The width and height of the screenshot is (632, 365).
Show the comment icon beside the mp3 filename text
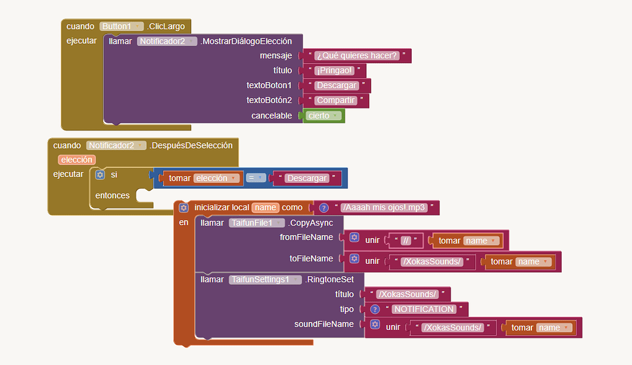click(323, 208)
